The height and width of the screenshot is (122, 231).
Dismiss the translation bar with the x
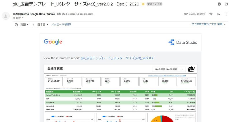point(224,24)
